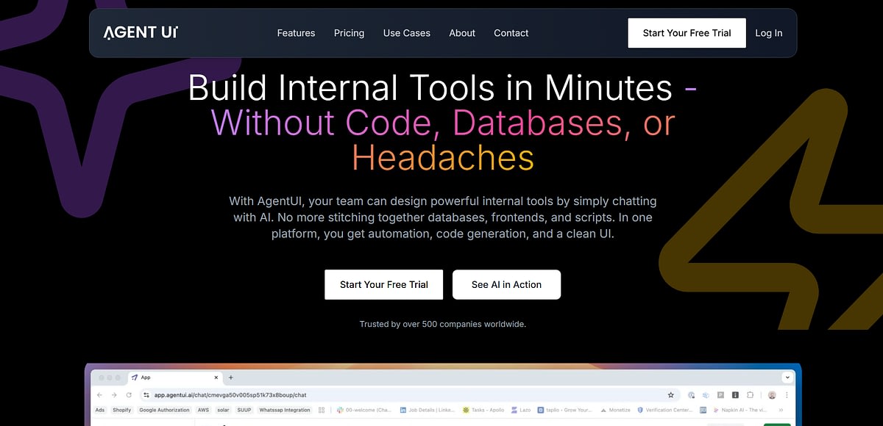Click the See AI in Action button
This screenshot has height=426, width=883.
[x=506, y=284]
